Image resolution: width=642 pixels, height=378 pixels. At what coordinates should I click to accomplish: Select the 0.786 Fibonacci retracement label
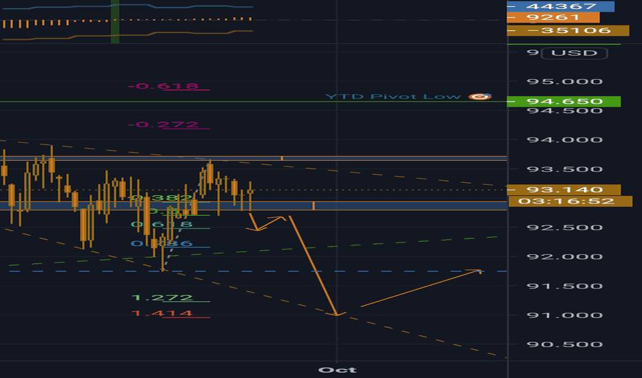(x=161, y=243)
